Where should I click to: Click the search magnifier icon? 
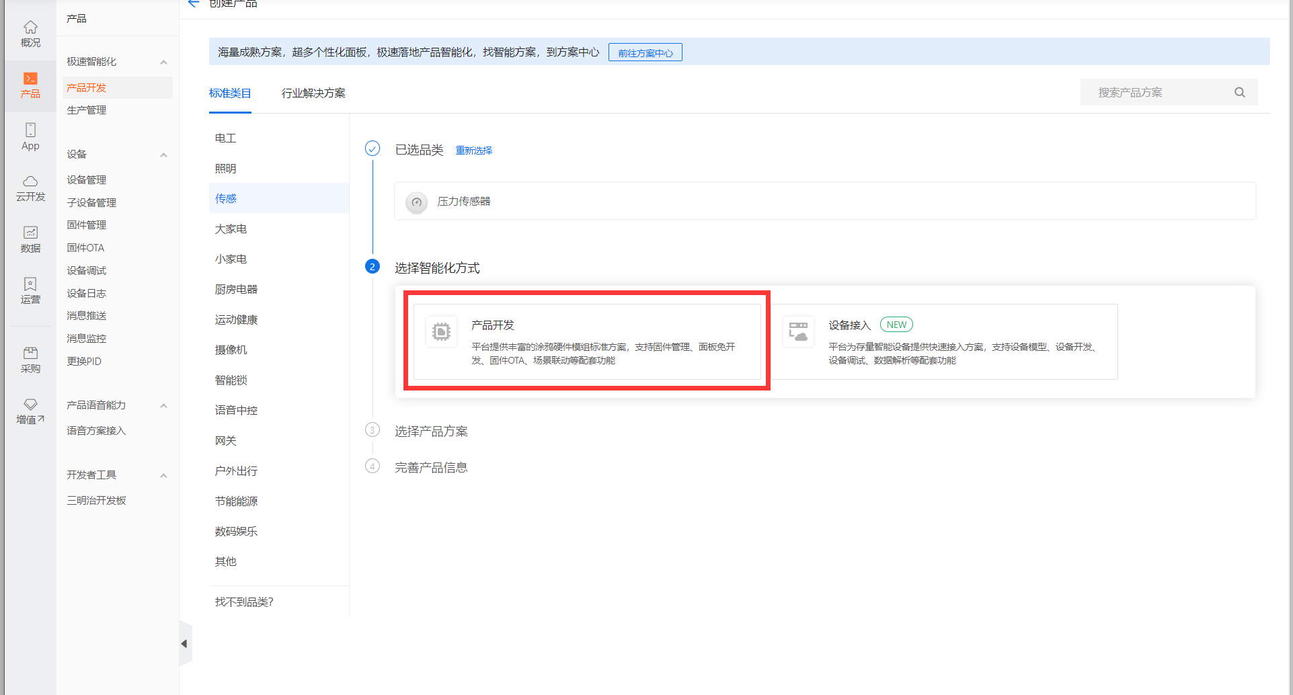point(1239,92)
